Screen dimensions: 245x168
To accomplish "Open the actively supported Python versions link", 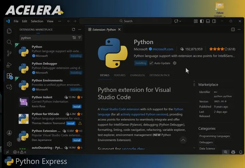I will pyautogui.click(x=144, y=114).
